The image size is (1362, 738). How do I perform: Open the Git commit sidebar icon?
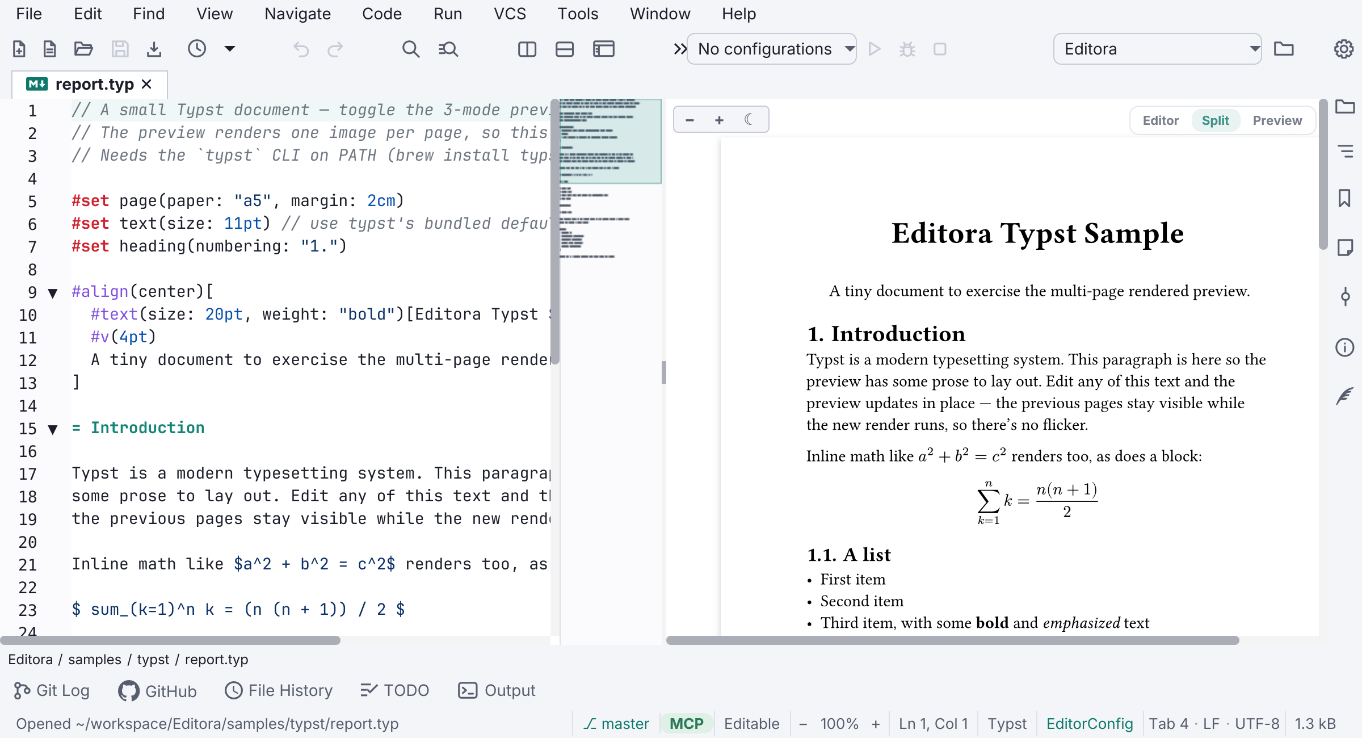pos(1345,296)
